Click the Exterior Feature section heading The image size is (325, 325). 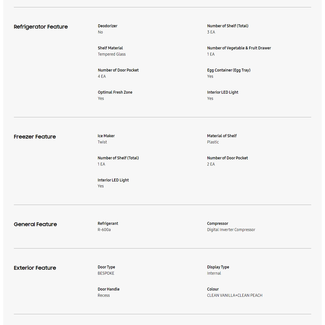point(35,268)
